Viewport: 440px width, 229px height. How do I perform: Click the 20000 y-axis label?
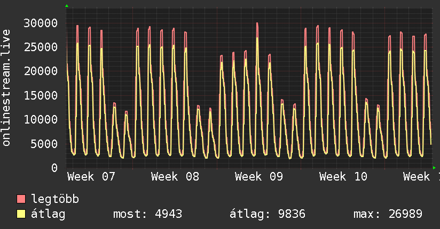41,71
